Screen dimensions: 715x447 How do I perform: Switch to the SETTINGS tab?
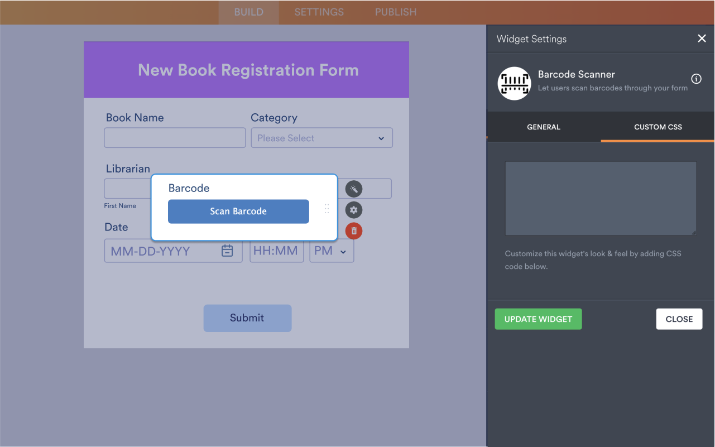319,12
